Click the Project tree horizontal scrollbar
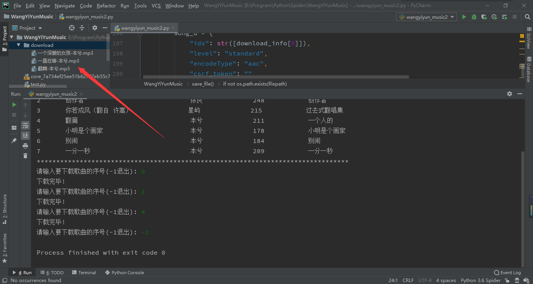Viewport: 533px width, 284px height. pyautogui.click(x=38, y=87)
